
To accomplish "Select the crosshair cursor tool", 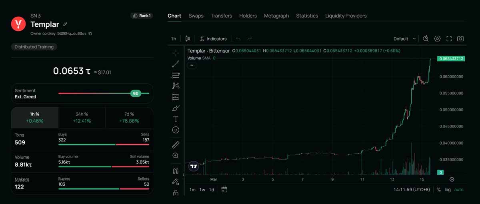I will tap(176, 53).
